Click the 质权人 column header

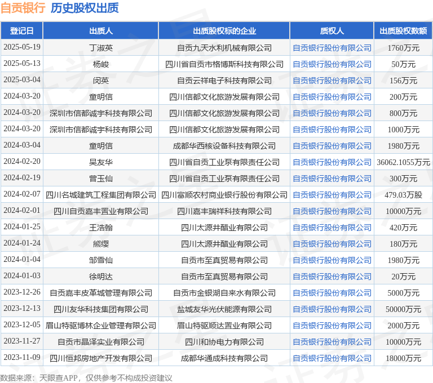tap(332, 30)
